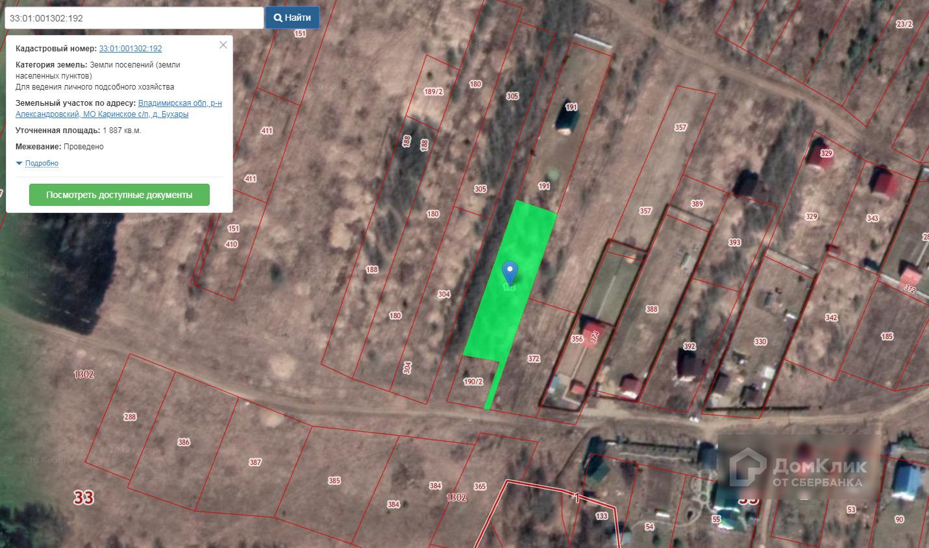929x548 pixels.
Task: Click parcel label 392
Action: point(689,346)
